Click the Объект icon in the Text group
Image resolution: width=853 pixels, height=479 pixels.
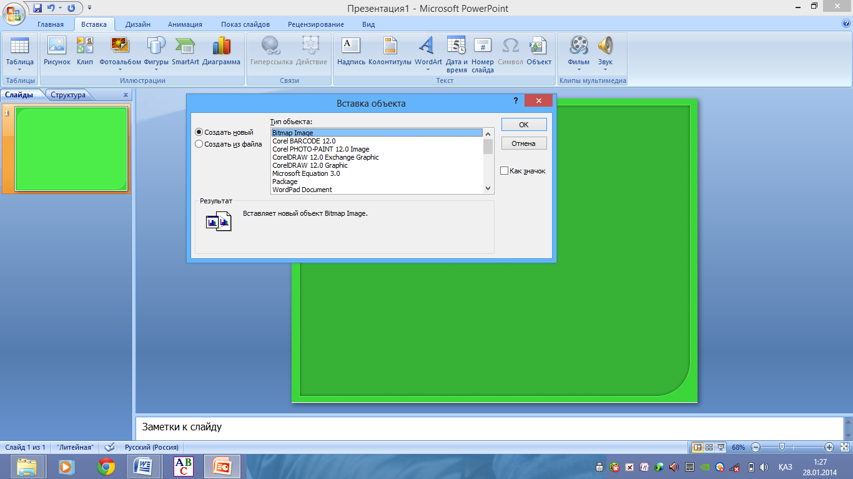pos(539,51)
